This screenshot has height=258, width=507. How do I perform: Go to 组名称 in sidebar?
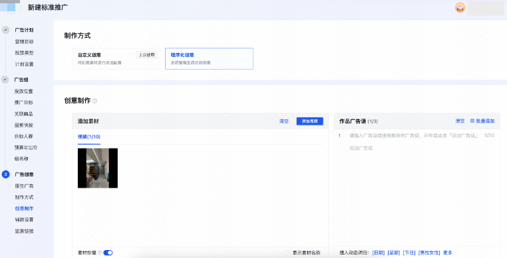point(21,159)
